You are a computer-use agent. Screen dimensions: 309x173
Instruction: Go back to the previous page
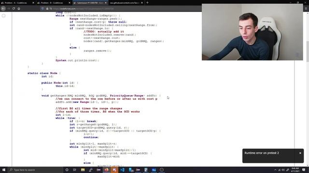[3, 9]
